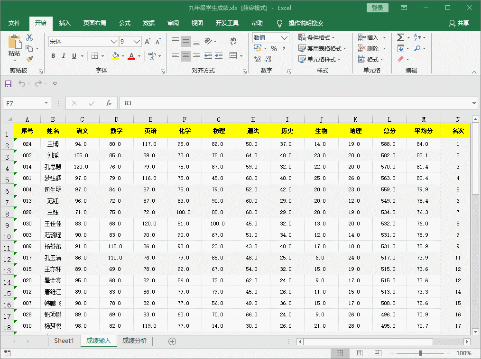The width and height of the screenshot is (481, 359).
Task: Open the 条件格式 dropdown menu
Action: (316, 37)
